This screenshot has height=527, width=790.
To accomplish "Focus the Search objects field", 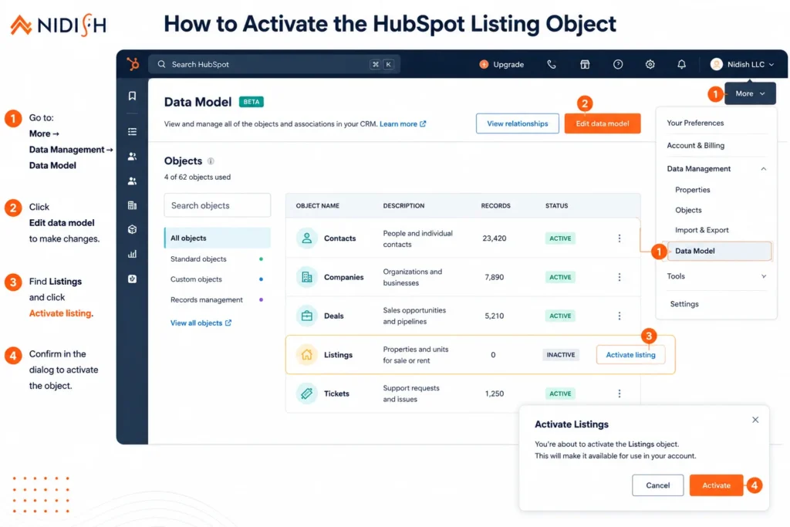I will click(217, 205).
